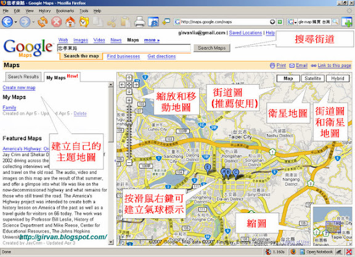The width and height of the screenshot is (355, 257).
Task: Select the Get directions tab
Action: (x=161, y=57)
